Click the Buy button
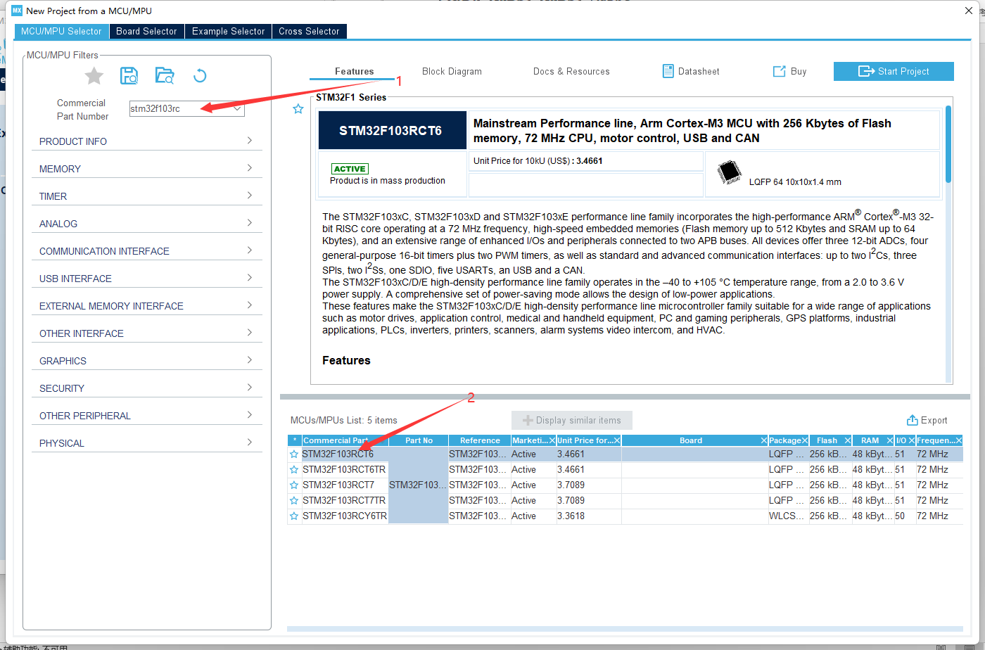This screenshot has width=985, height=650. pos(789,72)
